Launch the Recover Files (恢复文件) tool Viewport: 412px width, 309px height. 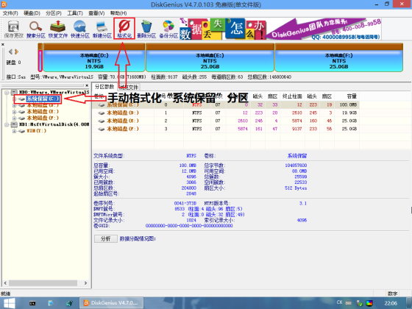click(58, 29)
